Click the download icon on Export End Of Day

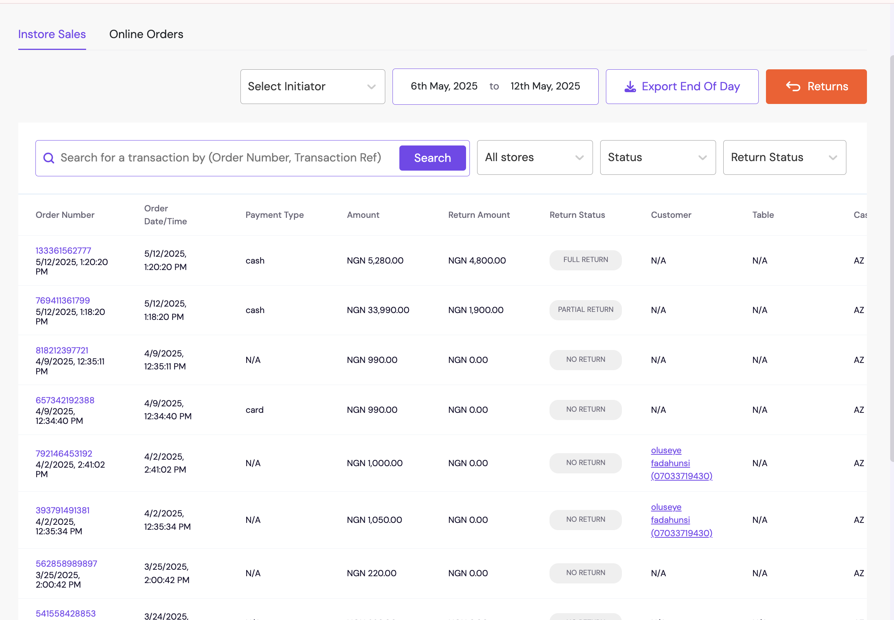click(630, 86)
